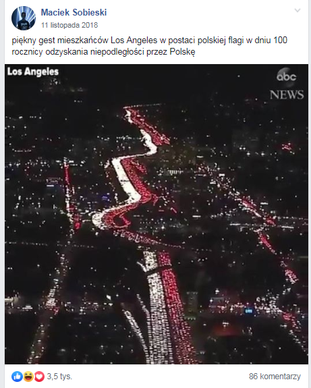
Task: Click the blue Like reaction icon
Action: pyautogui.click(x=17, y=377)
